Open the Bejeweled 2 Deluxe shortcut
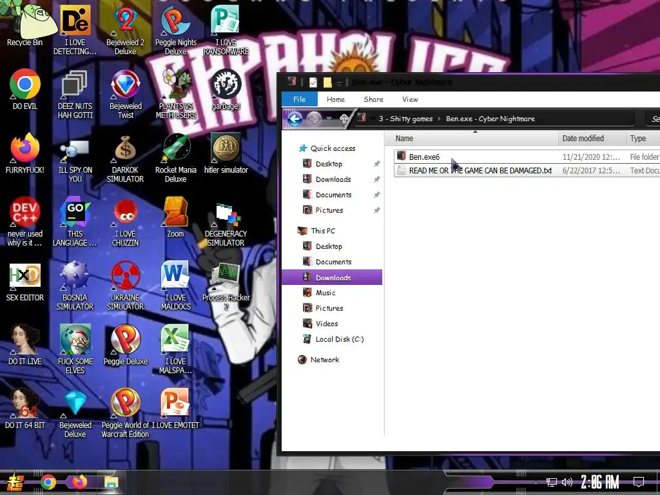The image size is (660, 495). pyautogui.click(x=125, y=30)
